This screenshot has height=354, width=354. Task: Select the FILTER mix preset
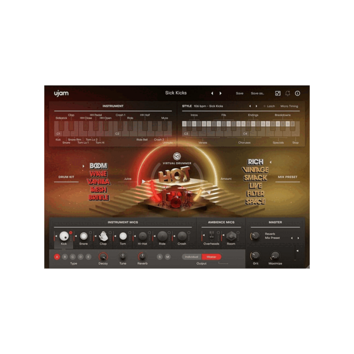[255, 194]
